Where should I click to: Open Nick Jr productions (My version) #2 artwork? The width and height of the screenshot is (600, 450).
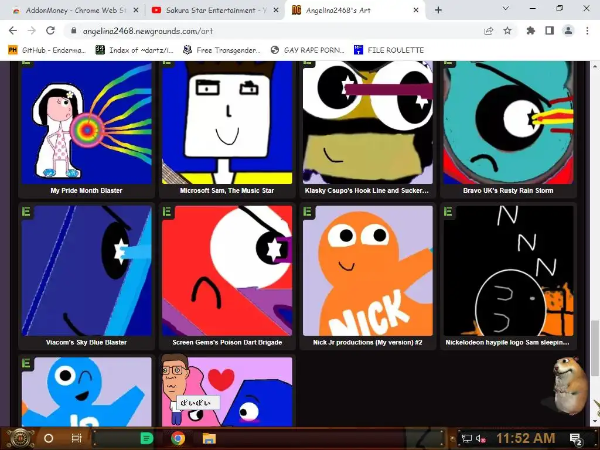(368, 271)
